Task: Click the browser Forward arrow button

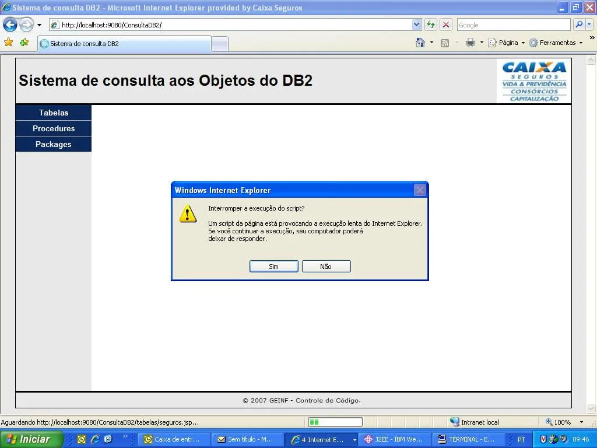Action: 26,25
